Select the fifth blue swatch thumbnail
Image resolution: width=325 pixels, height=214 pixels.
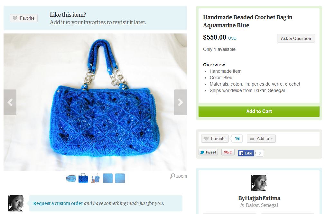tap(120, 178)
